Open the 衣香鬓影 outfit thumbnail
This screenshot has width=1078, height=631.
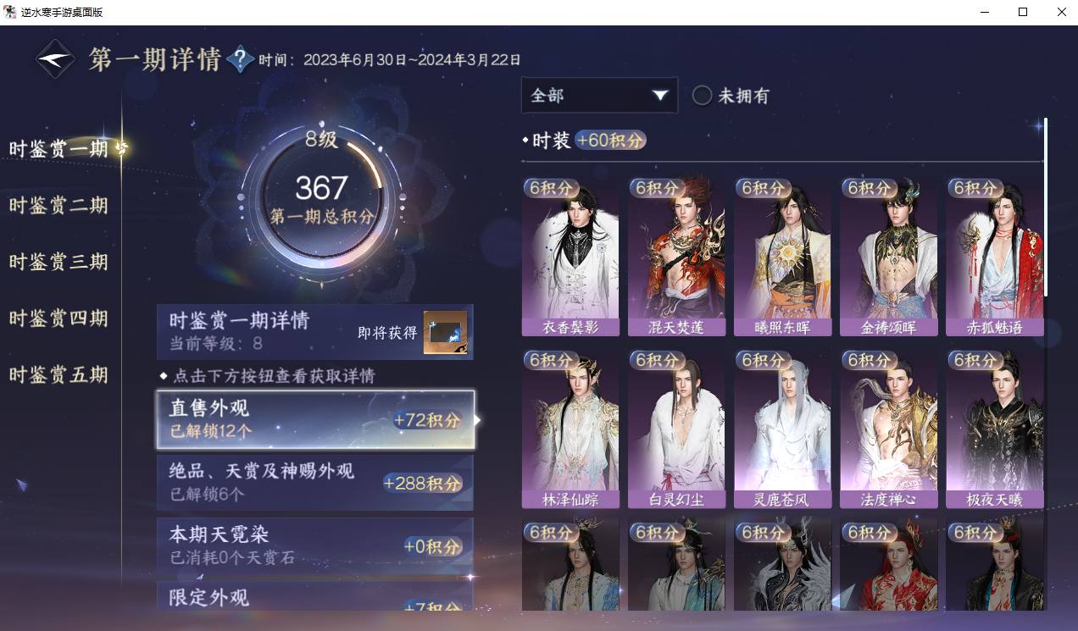570,257
